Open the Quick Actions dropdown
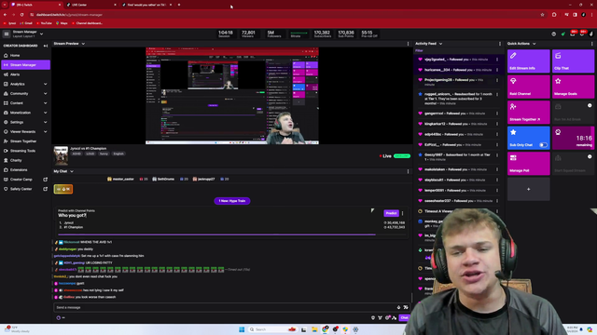597x335 pixels. 534,44
